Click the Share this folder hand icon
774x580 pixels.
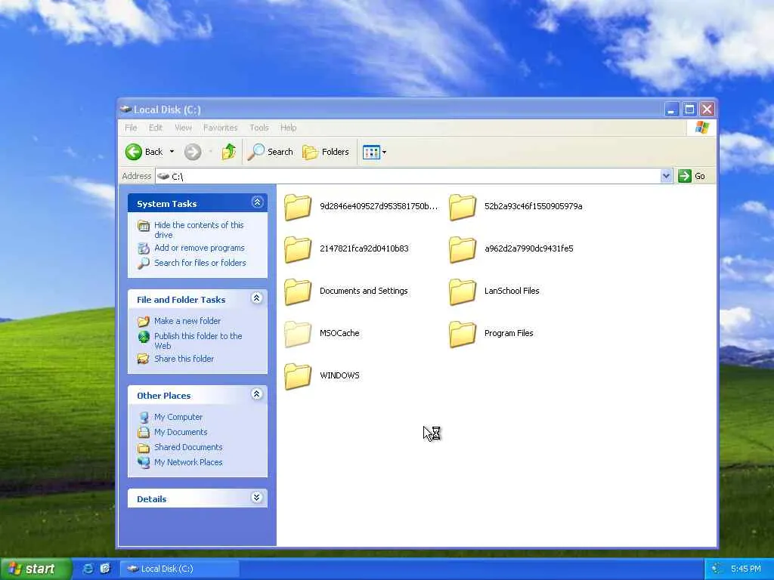click(144, 359)
